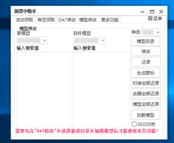Select the 模型修改 tab
This screenshot has width=174, height=143.
88,20
